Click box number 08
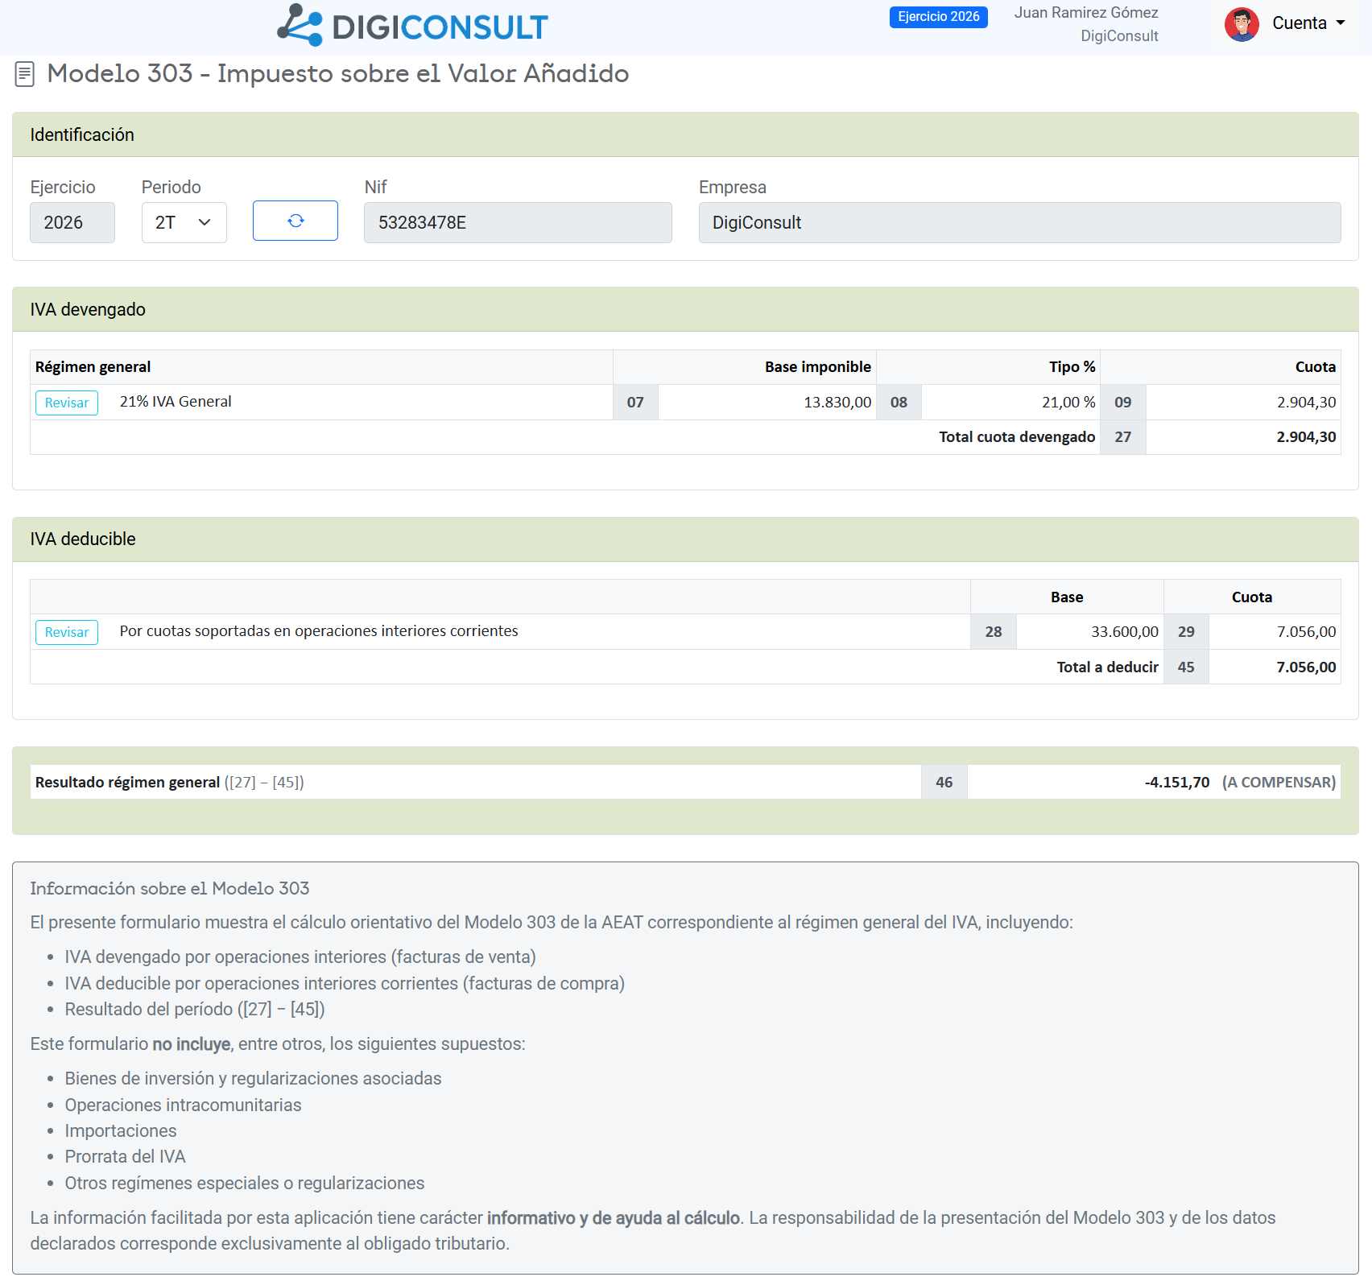1372x1281 pixels. pyautogui.click(x=899, y=403)
